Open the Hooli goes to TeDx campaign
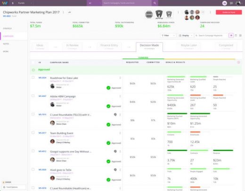 tap(61, 170)
